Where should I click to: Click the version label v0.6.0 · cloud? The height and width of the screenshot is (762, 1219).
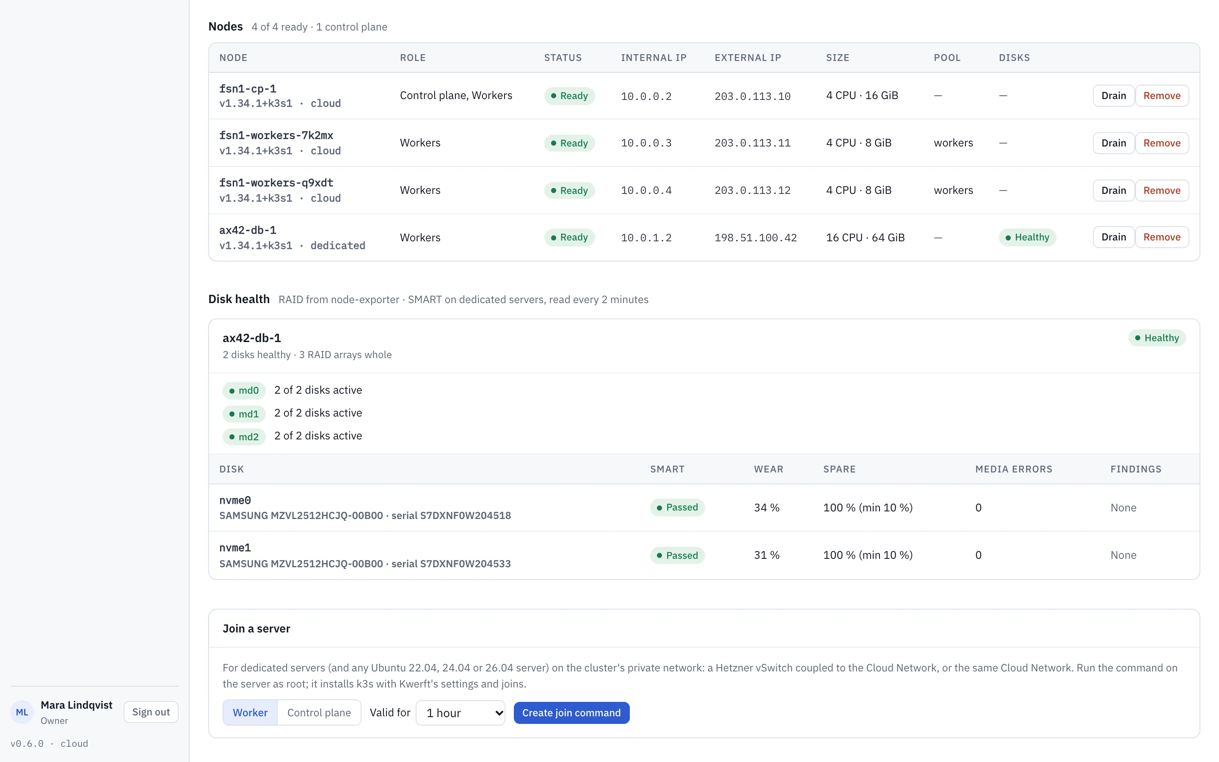point(49,744)
